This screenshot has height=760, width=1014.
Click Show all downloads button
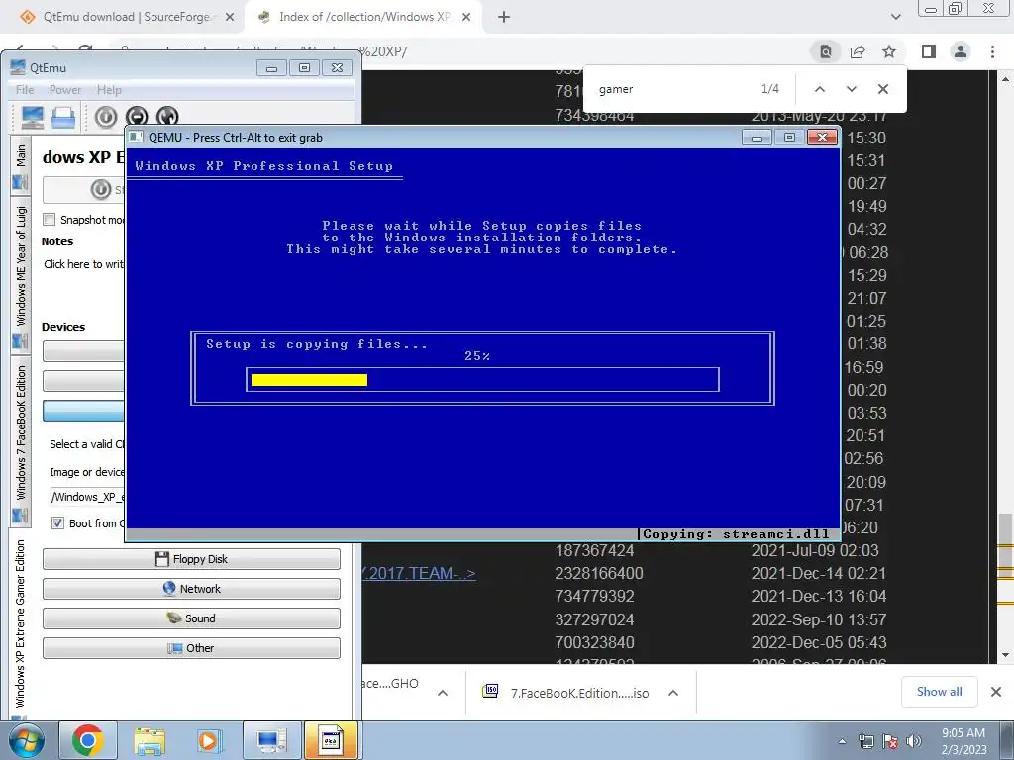939,692
